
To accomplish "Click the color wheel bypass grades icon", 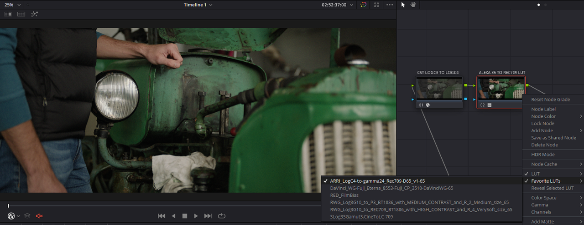I will pyautogui.click(x=363, y=5).
